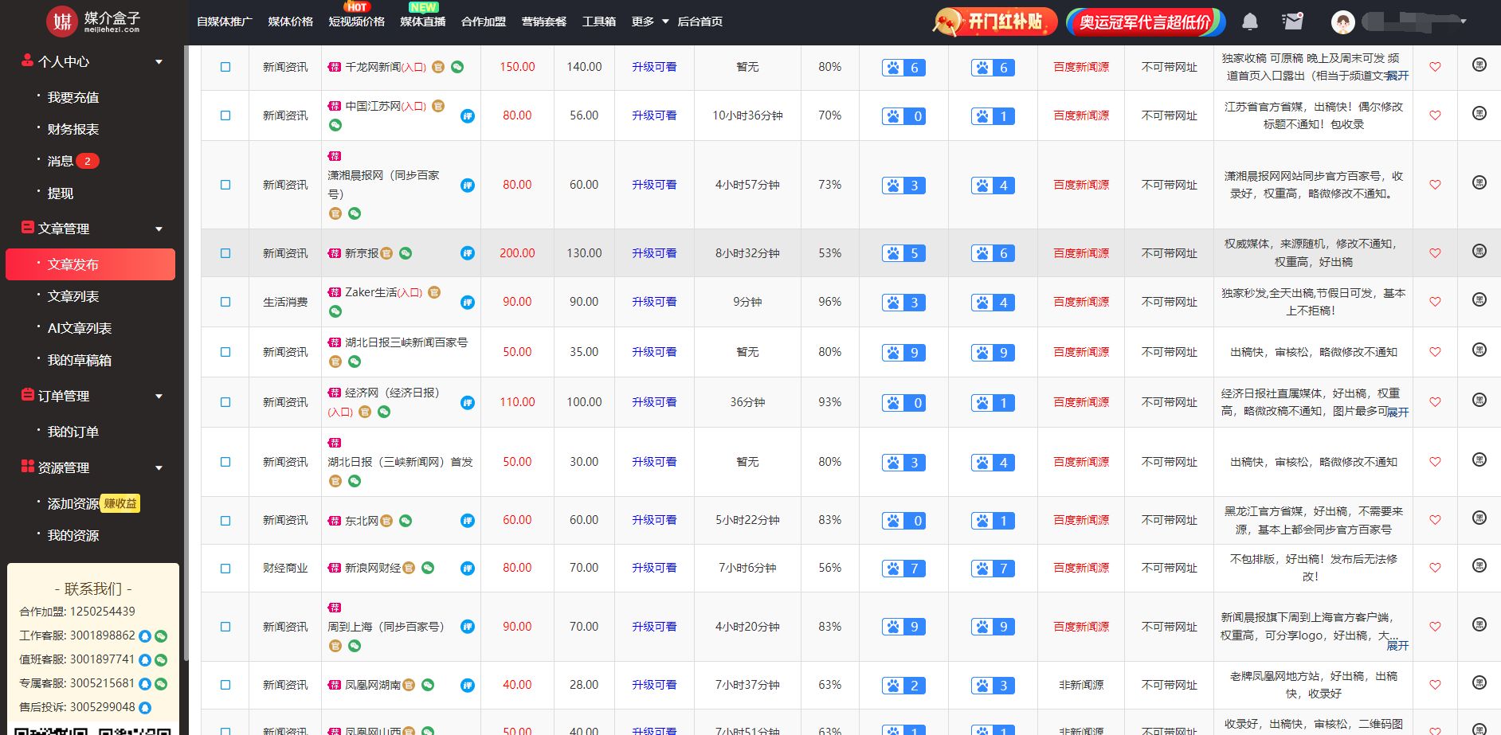Check the 新京报 row checkbox
This screenshot has height=735, width=1501.
[x=225, y=253]
